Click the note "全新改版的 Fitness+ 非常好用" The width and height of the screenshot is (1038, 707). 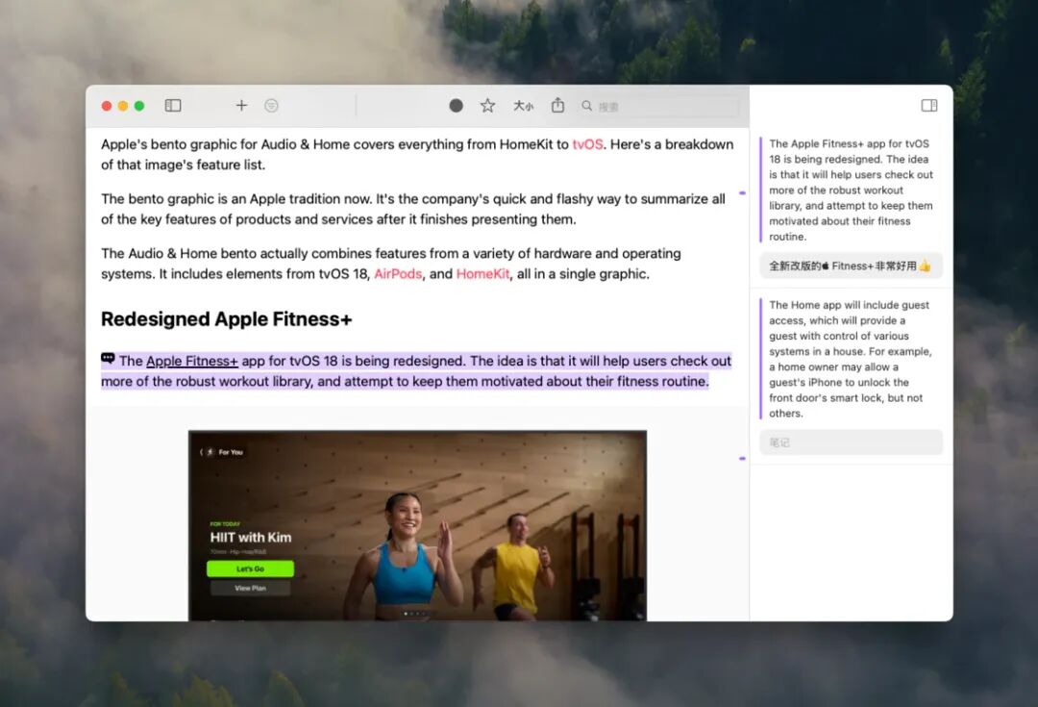851,265
